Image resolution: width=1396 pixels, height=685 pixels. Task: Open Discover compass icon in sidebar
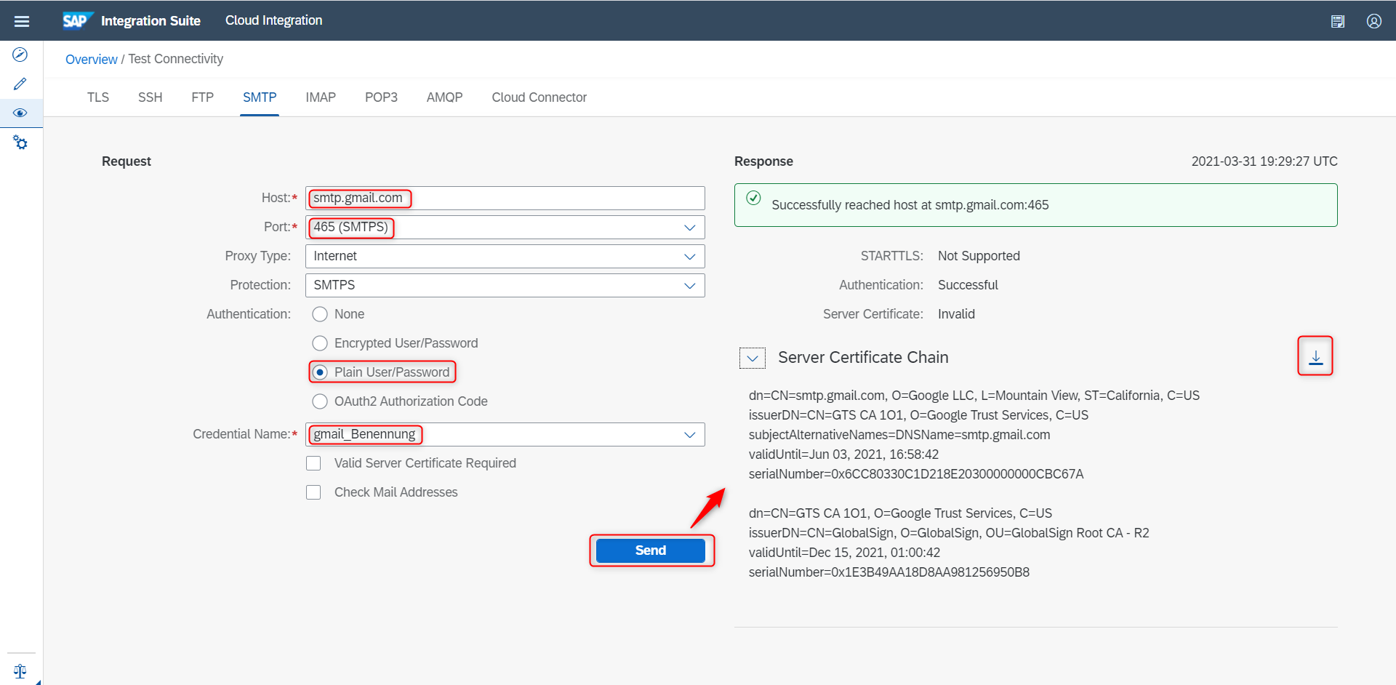[20, 55]
